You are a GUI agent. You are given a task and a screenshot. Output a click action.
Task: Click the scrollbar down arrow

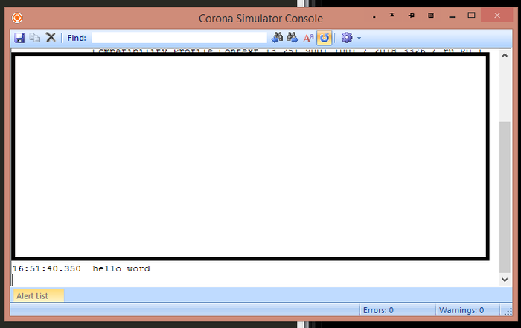pyautogui.click(x=505, y=280)
